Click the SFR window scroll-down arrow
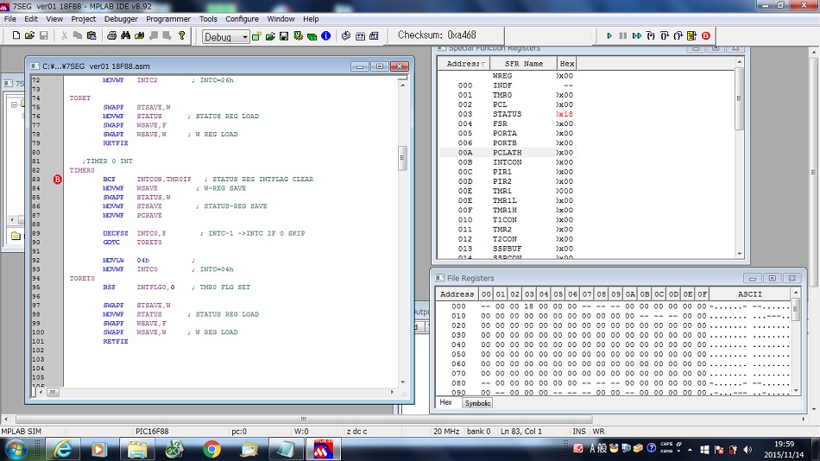Image resolution: width=820 pixels, height=461 pixels. pyautogui.click(x=739, y=254)
